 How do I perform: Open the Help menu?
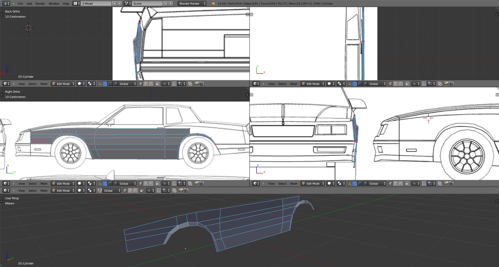point(66,4)
